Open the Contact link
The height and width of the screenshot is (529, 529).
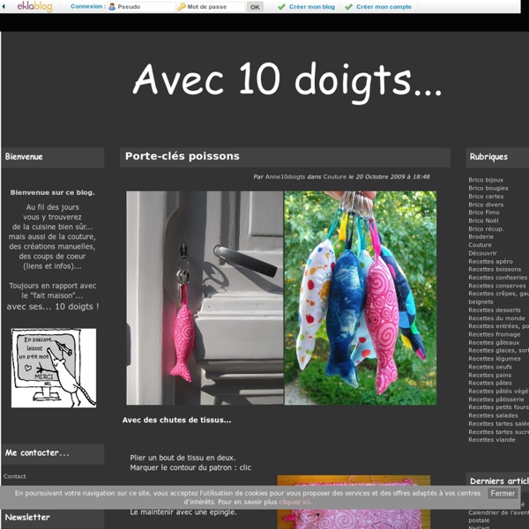pyautogui.click(x=14, y=476)
